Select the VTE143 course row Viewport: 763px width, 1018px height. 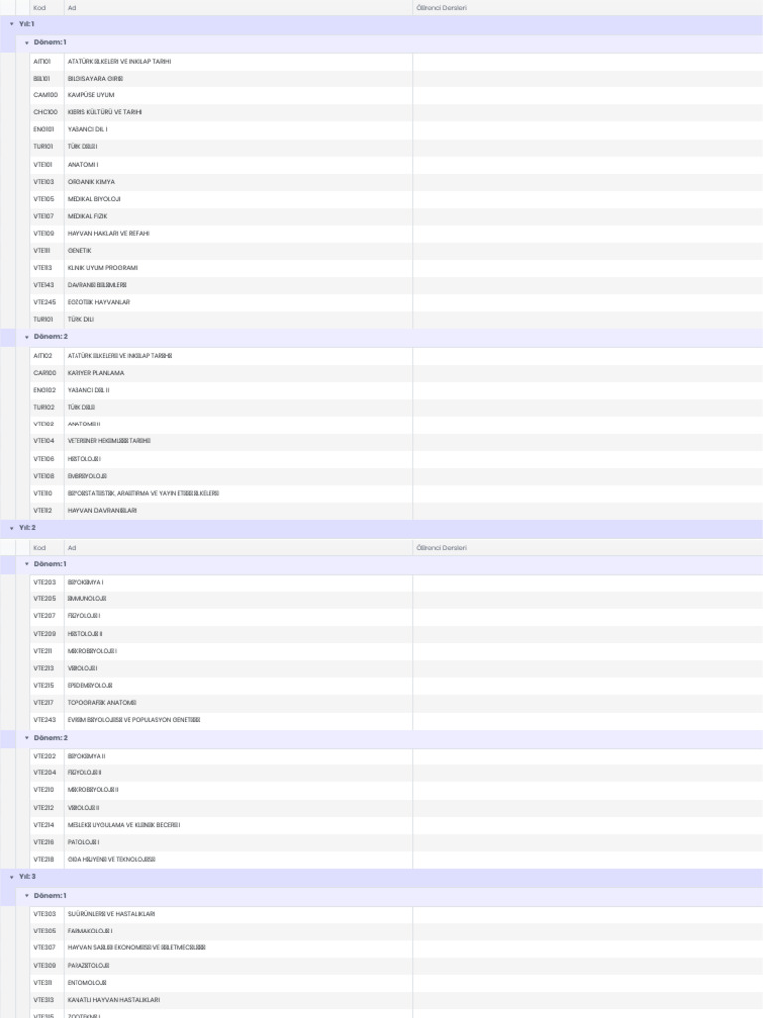point(395,285)
